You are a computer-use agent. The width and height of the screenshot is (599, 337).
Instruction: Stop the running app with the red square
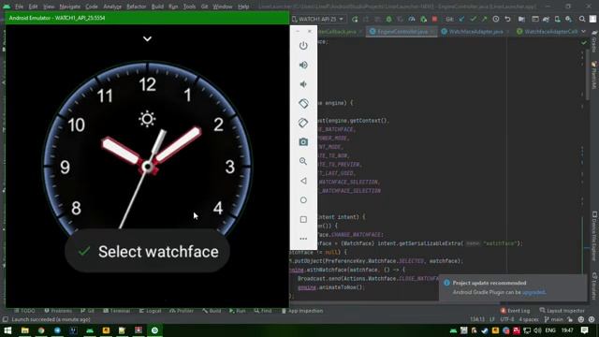tap(434, 19)
